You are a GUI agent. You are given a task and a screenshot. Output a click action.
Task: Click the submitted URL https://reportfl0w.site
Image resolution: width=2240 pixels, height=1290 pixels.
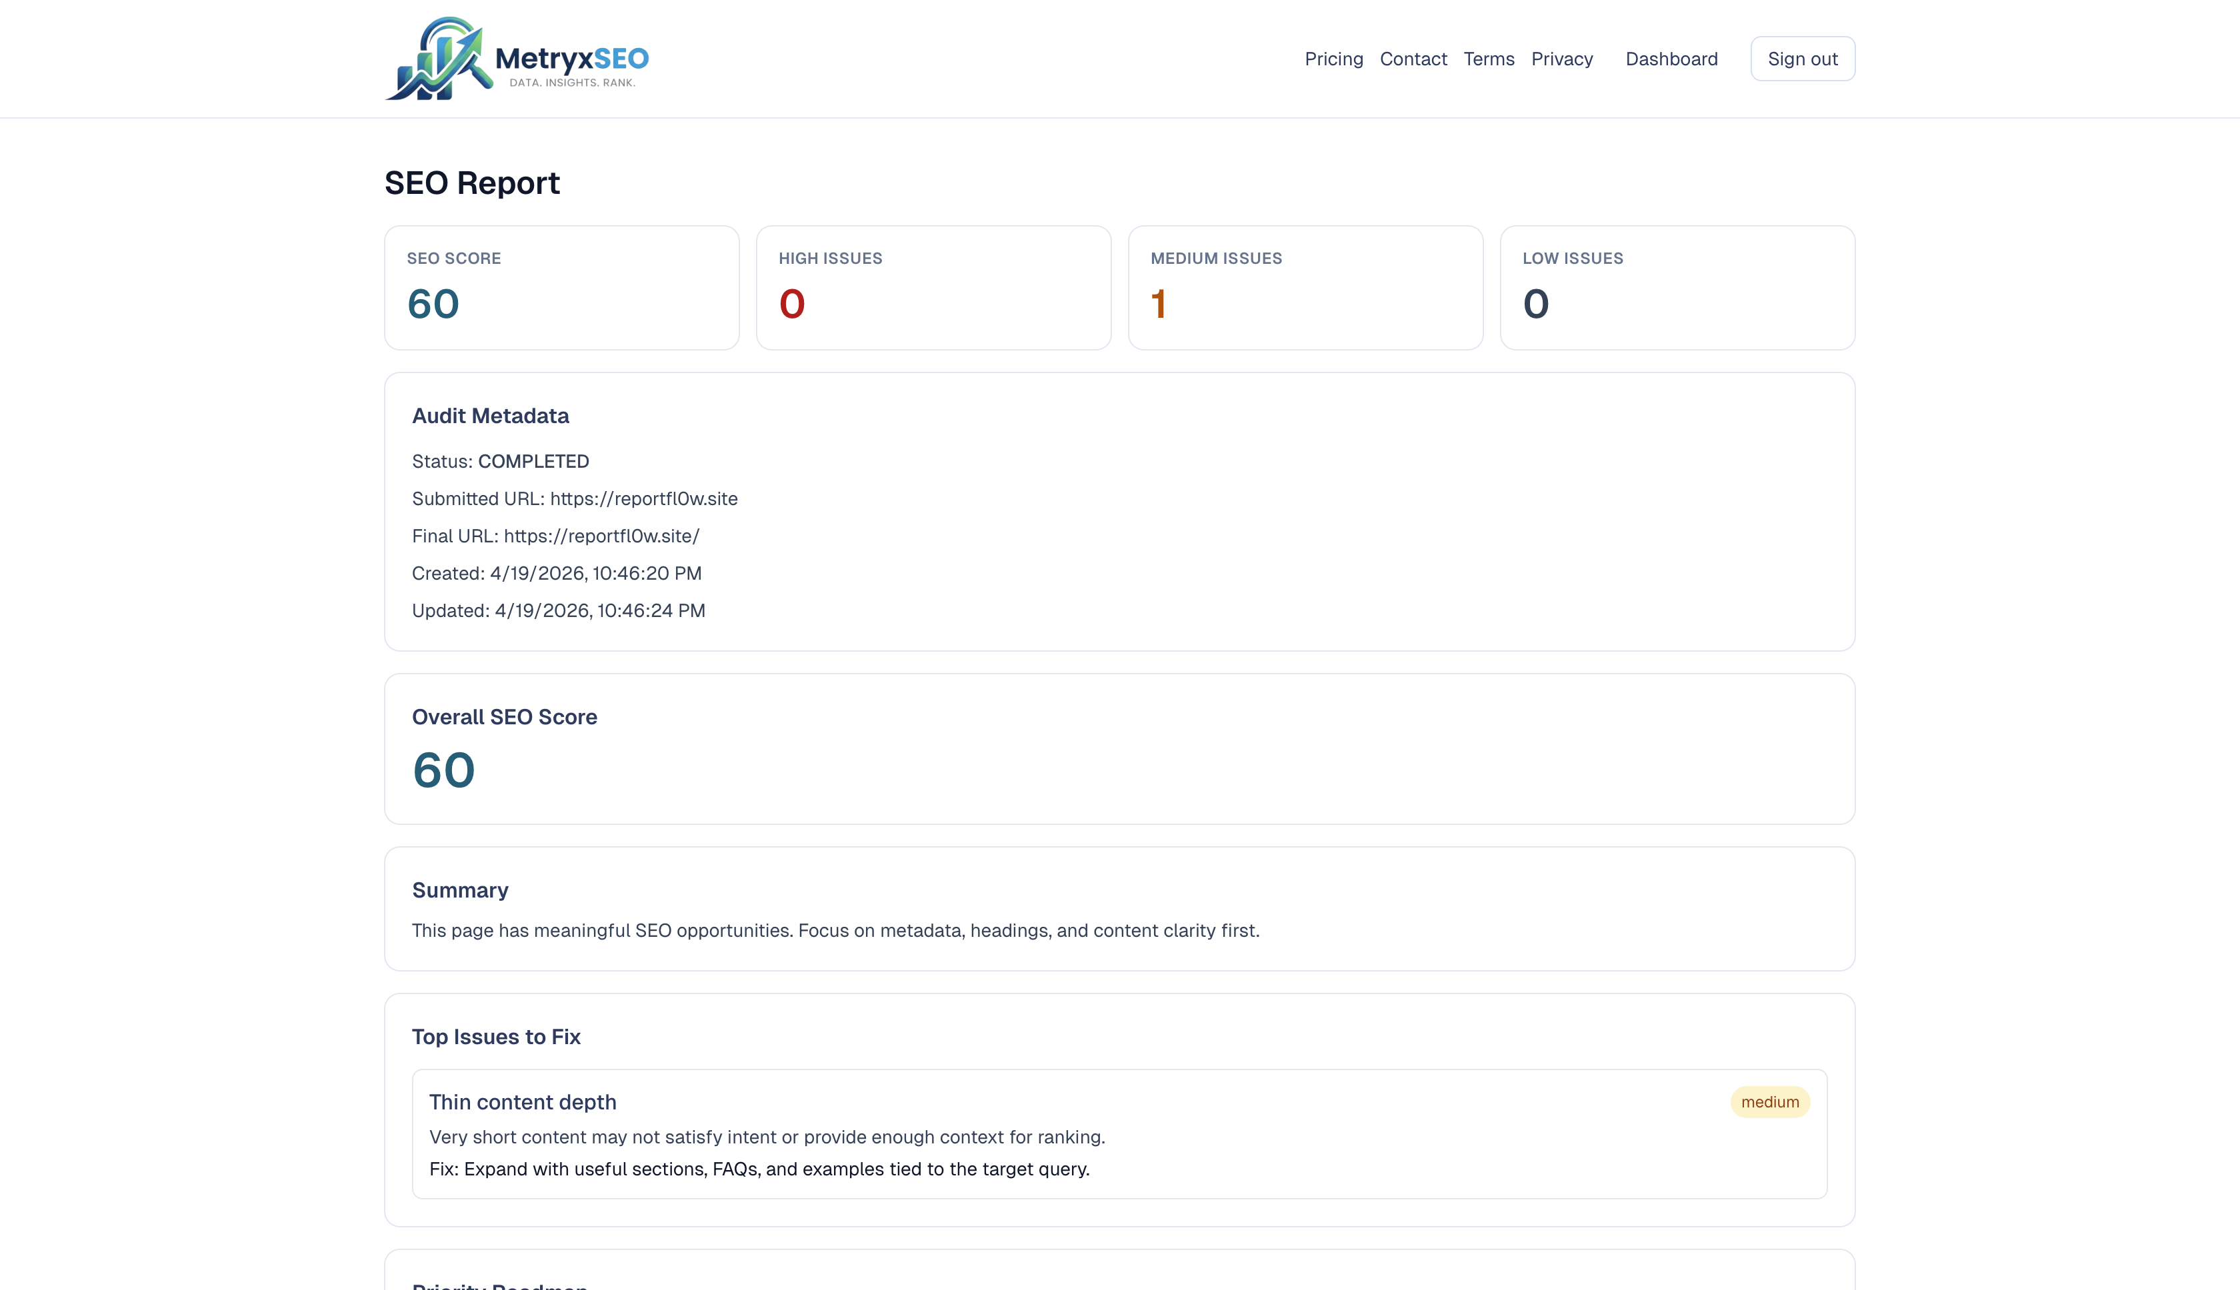pos(643,499)
